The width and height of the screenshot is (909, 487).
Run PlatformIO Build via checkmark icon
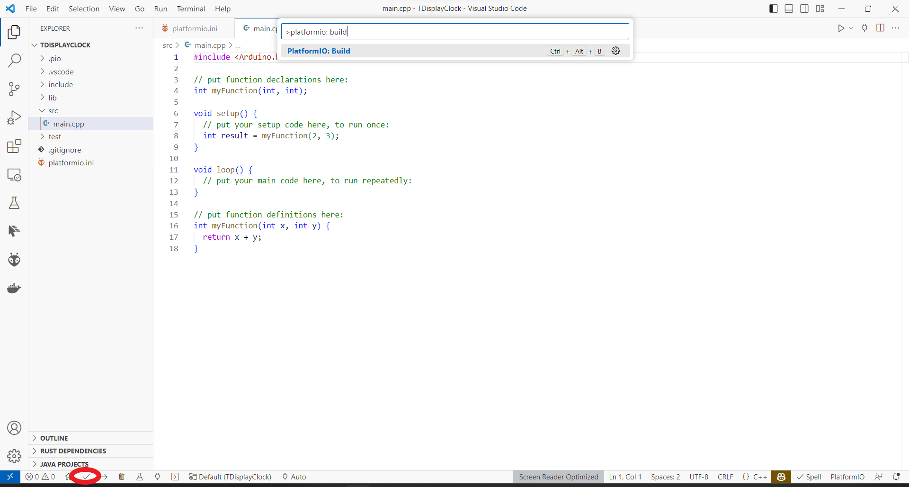(x=86, y=477)
